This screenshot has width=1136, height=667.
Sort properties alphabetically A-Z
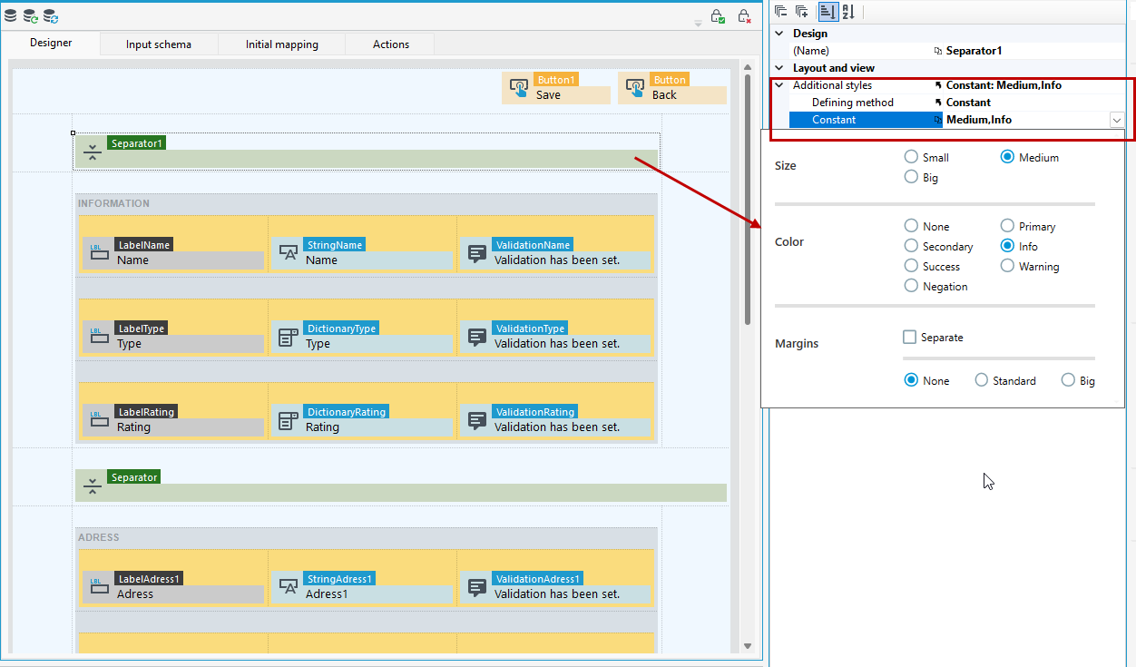coord(848,11)
